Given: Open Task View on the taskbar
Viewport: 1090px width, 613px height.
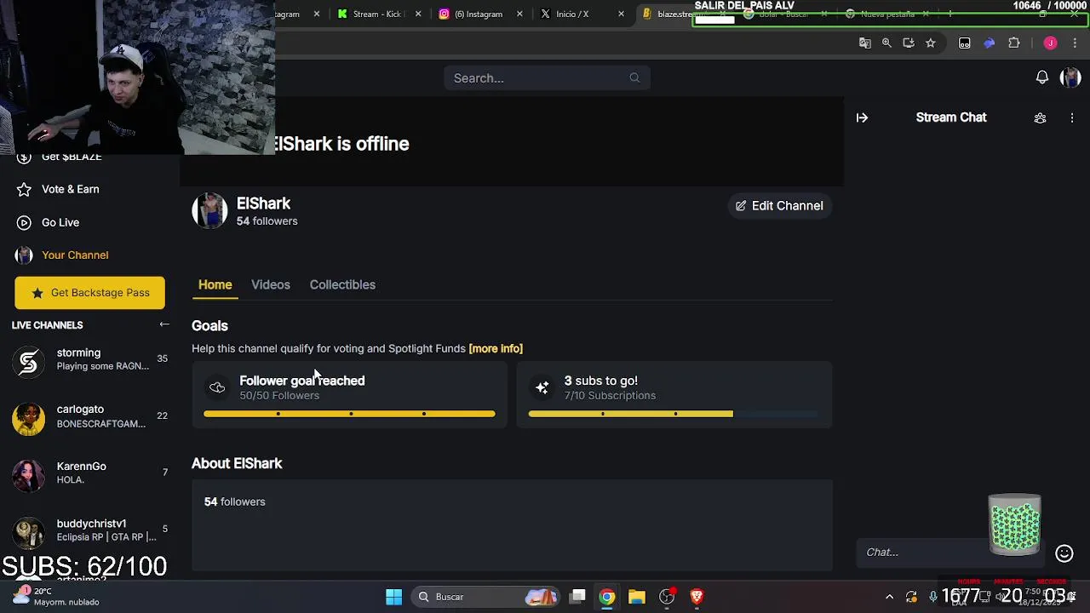Looking at the screenshot, I should tap(578, 597).
